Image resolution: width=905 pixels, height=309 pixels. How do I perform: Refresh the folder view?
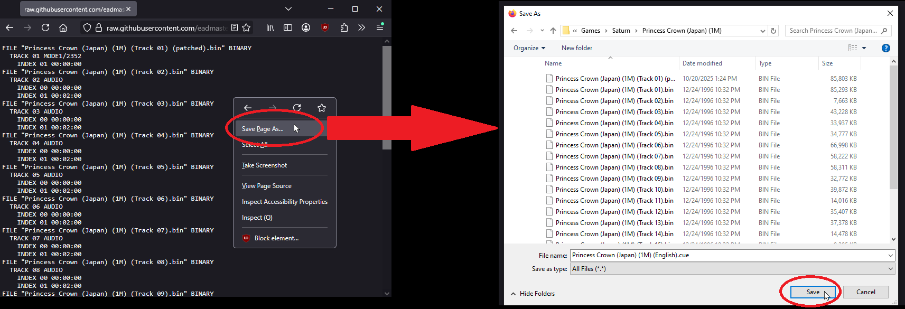773,31
